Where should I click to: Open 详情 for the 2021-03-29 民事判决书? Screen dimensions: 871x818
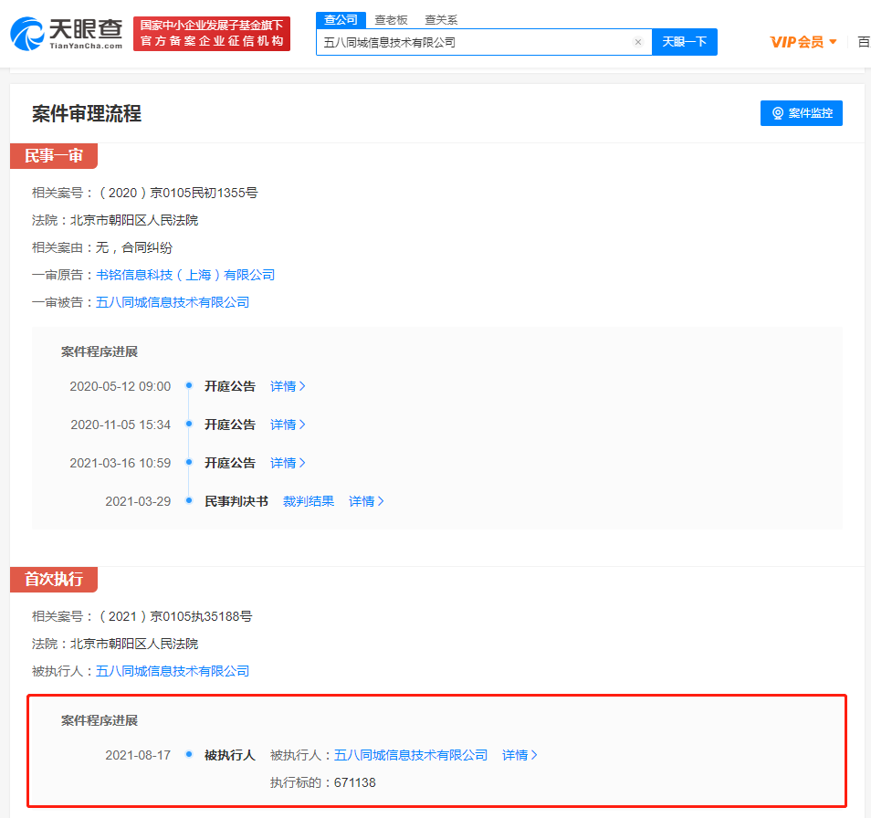click(x=366, y=501)
